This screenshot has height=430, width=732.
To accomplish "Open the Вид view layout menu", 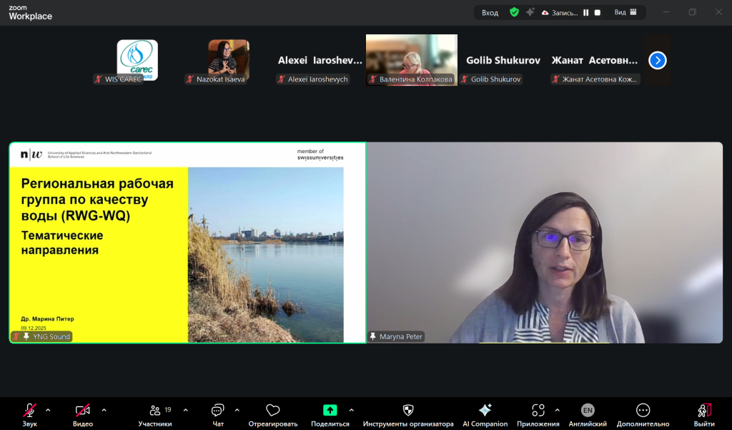I will click(x=624, y=12).
